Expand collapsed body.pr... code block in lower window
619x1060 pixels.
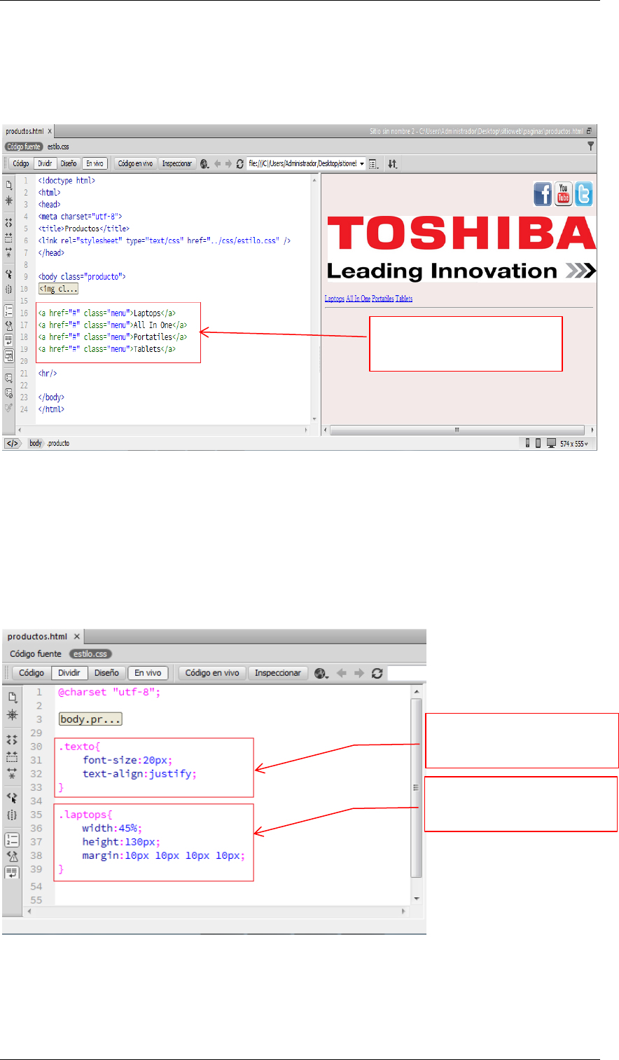(x=91, y=719)
